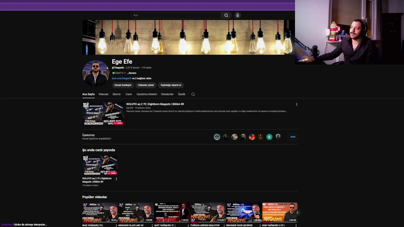Click the orange-blue member avatar
Viewport: 404px width, 227px height.
[x=252, y=137]
